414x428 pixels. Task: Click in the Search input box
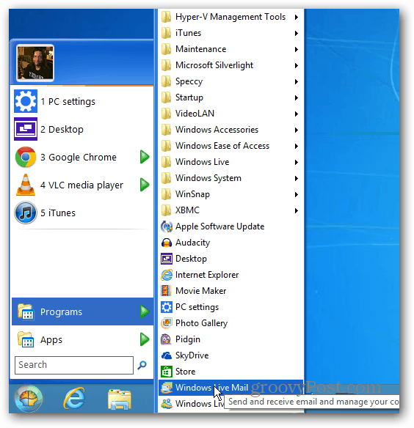[x=74, y=365]
